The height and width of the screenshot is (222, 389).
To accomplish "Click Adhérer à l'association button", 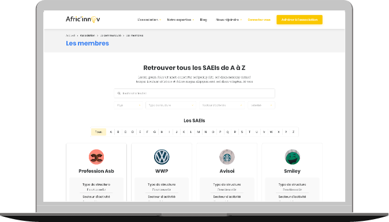I will click(300, 20).
